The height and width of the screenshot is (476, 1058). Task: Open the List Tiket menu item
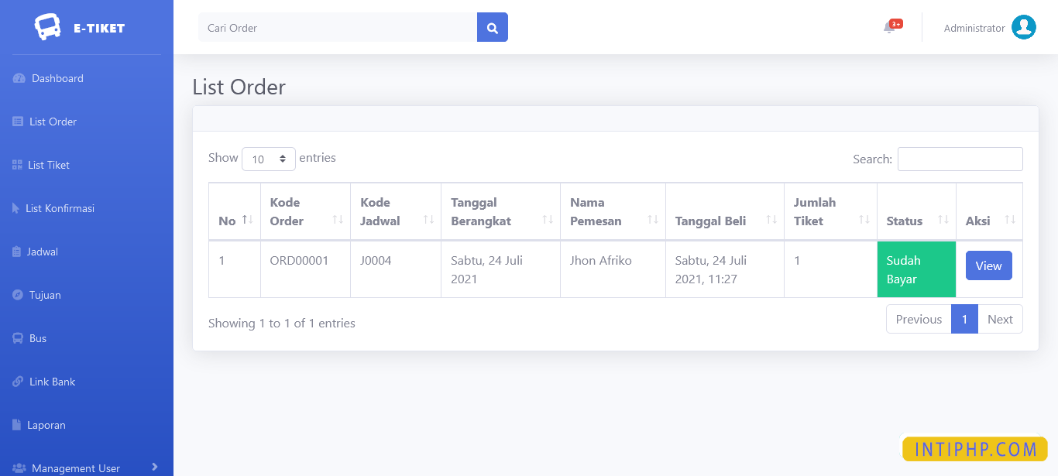(48, 165)
